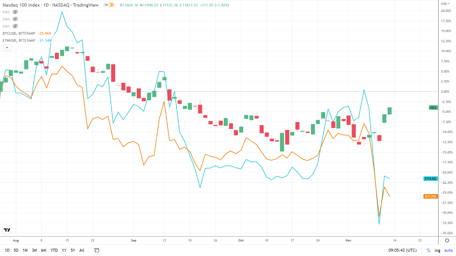Show the first hidden EMA indicator
This screenshot has height=256, width=456.
[x=15, y=12]
